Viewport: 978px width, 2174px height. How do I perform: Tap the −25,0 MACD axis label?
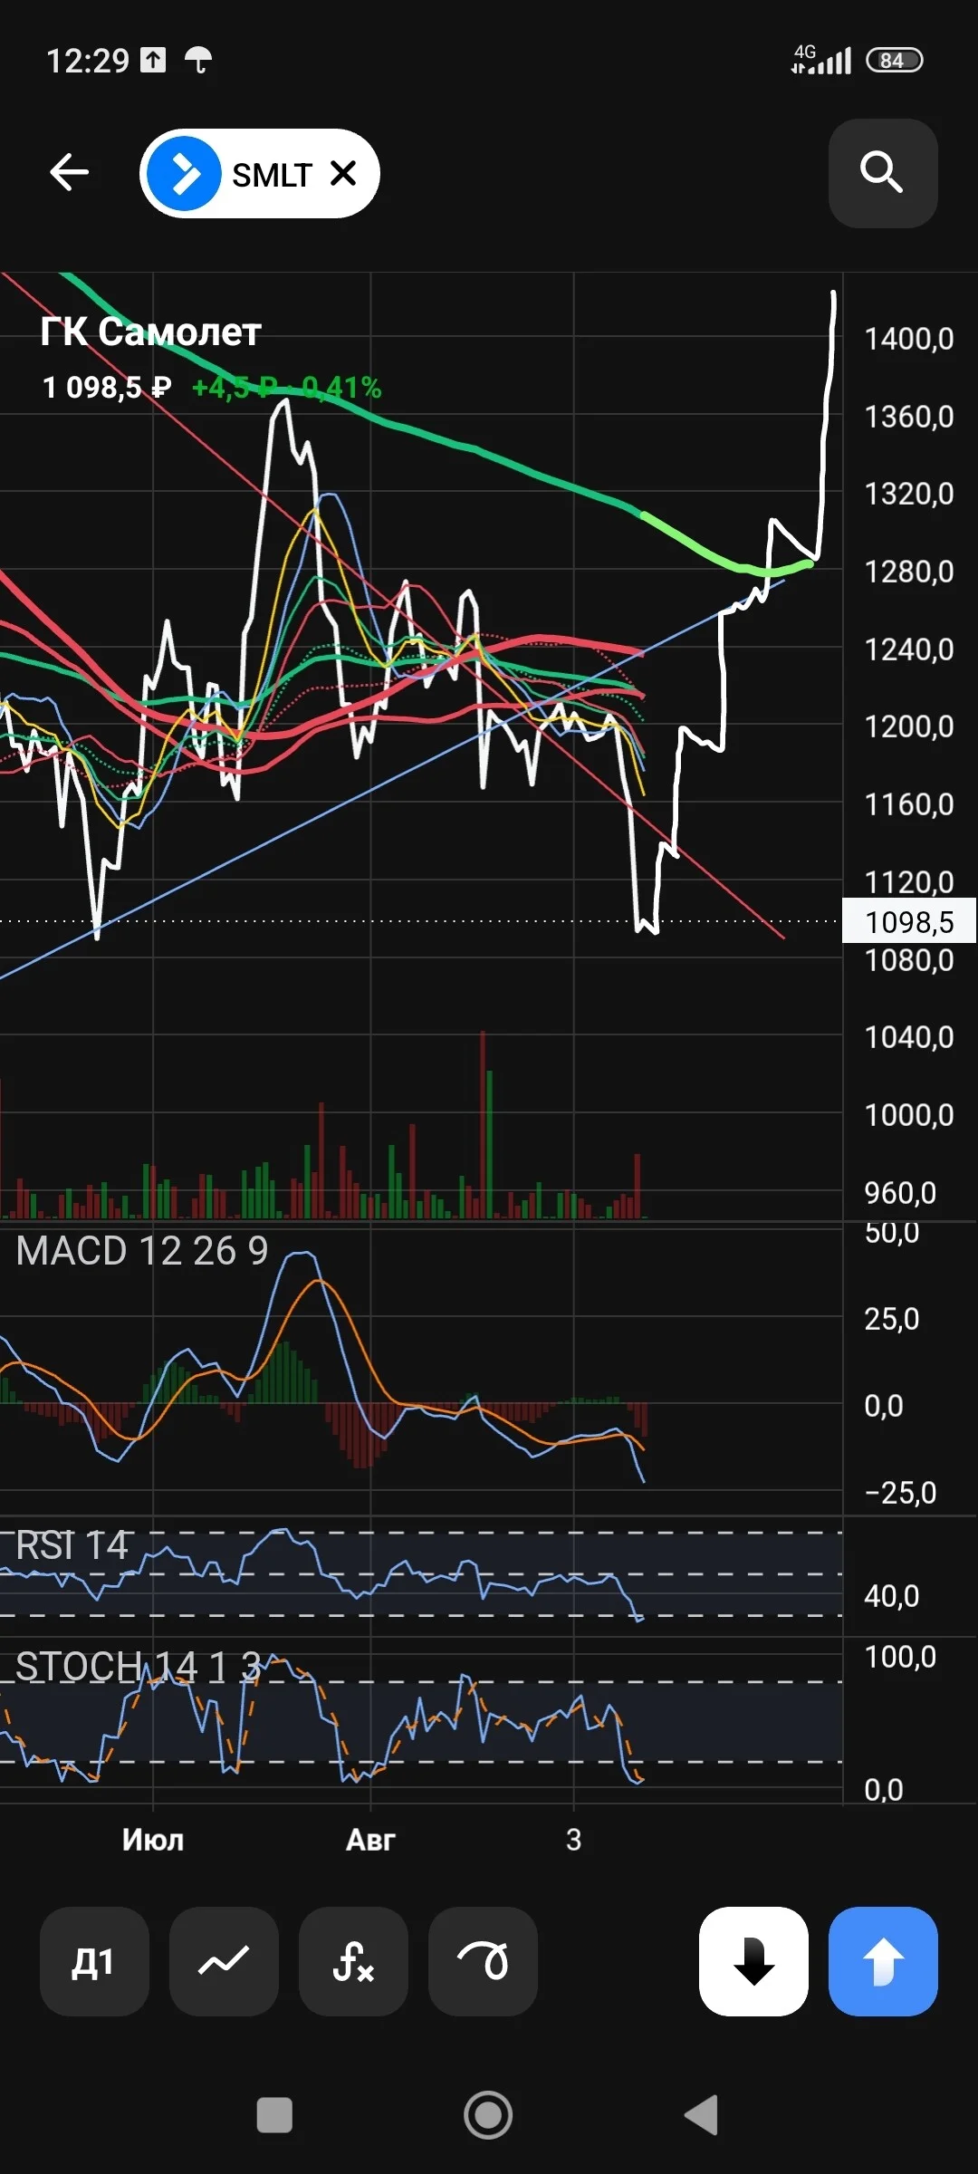[900, 1492]
